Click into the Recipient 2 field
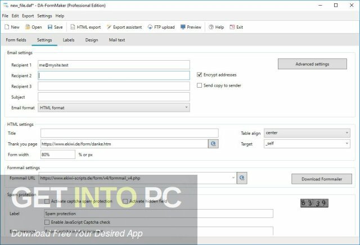 coord(114,75)
